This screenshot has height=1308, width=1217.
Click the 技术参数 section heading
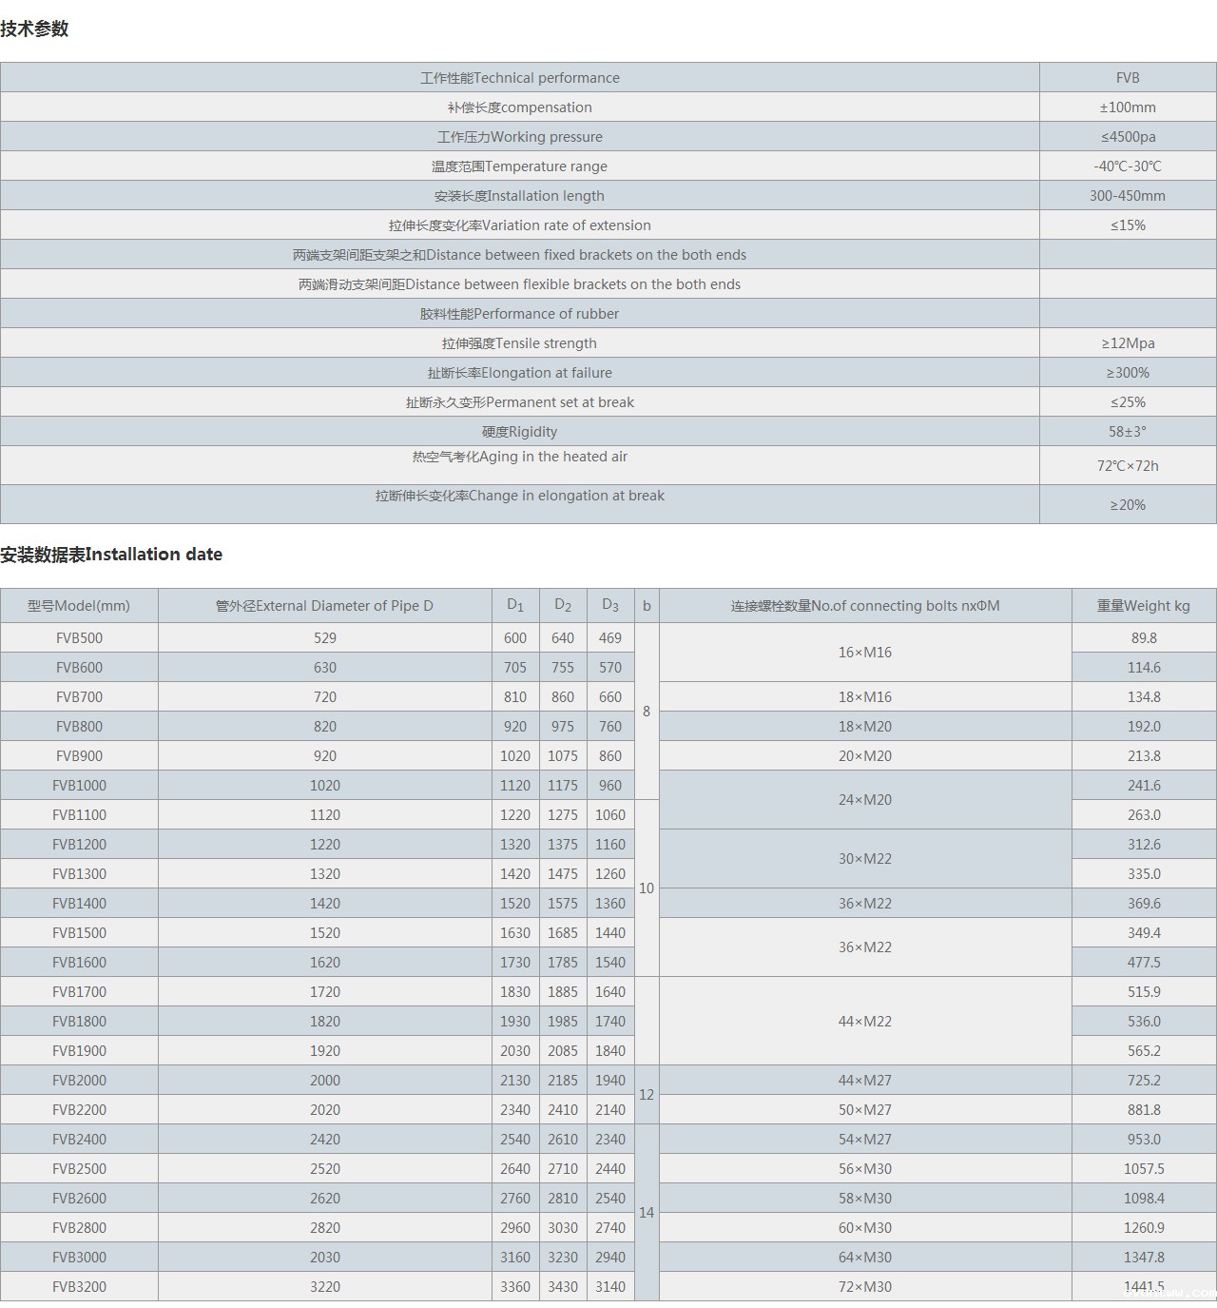34,29
